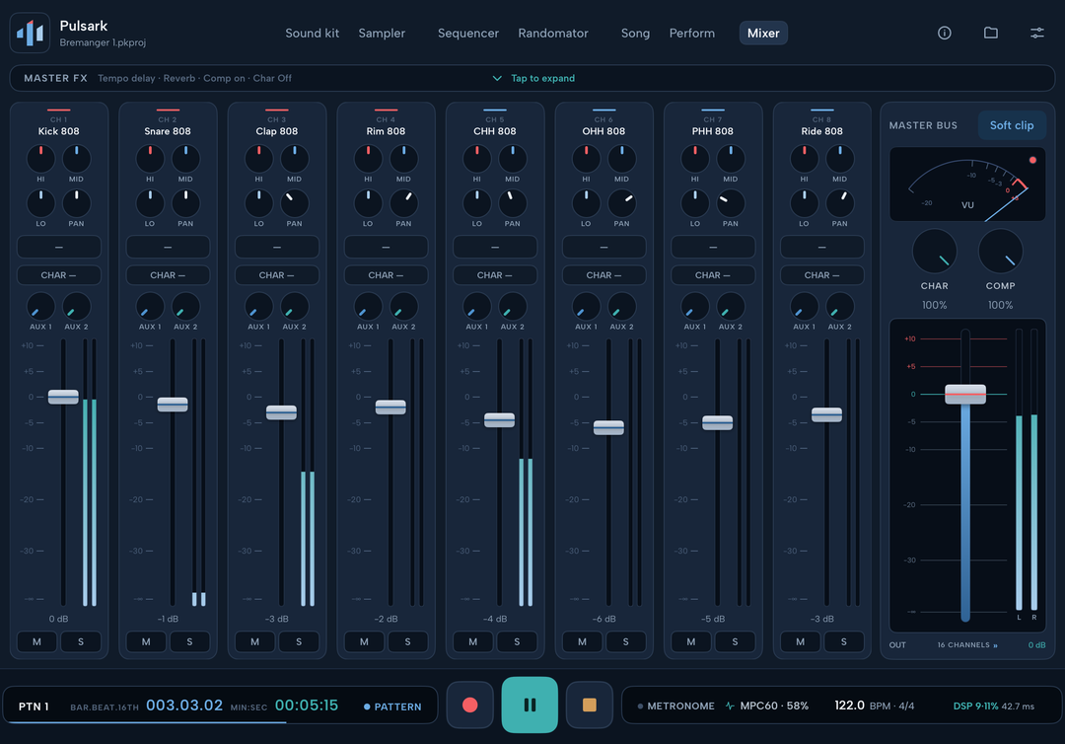Image resolution: width=1065 pixels, height=744 pixels.
Task: Toggle the Soft clip button
Action: tap(1012, 125)
